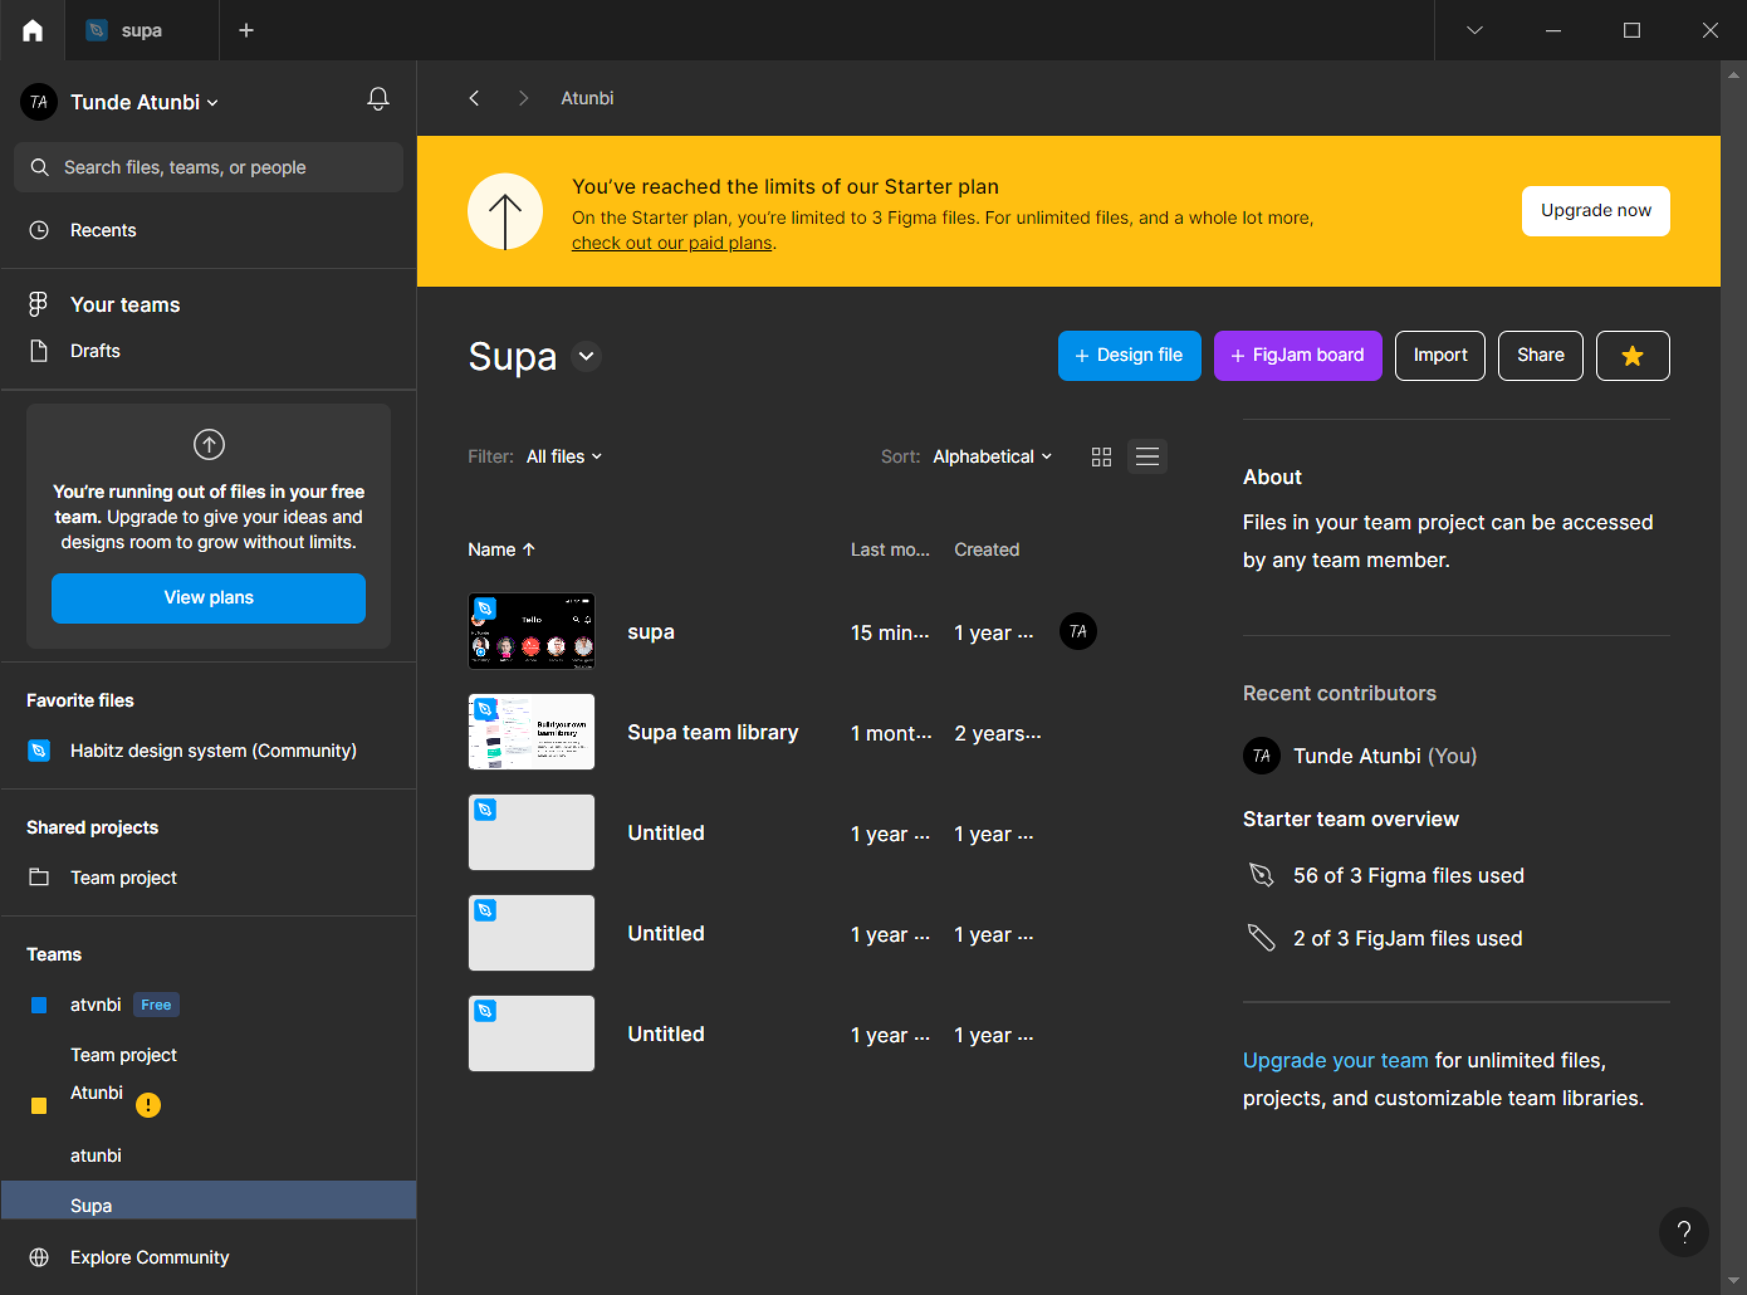Click the Habitz design system file icon
This screenshot has width=1747, height=1295.
click(x=38, y=750)
